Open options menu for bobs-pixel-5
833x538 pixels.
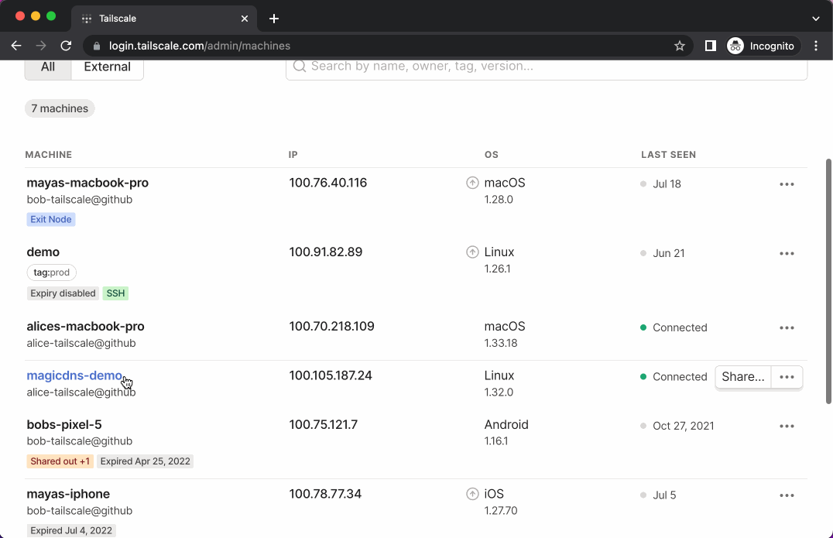(787, 426)
